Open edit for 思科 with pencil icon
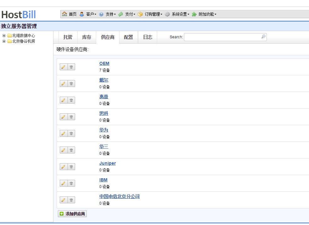Image resolution: width=309 pixels, height=225 pixels. coord(63,117)
